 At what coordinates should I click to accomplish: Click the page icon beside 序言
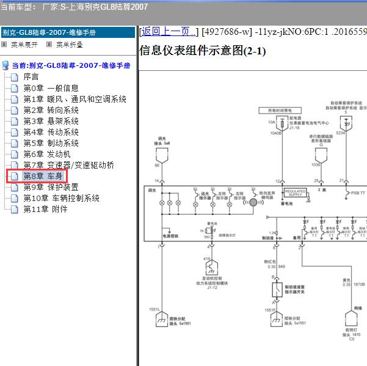15,77
